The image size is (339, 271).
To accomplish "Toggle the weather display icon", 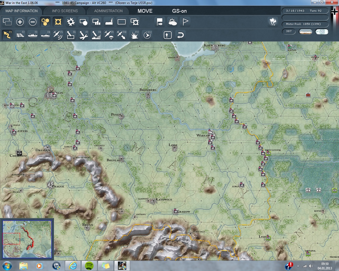I will point(173,22).
